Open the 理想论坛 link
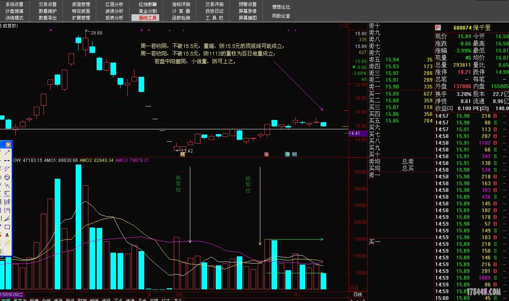The width and height of the screenshot is (509, 301). coord(281,7)
